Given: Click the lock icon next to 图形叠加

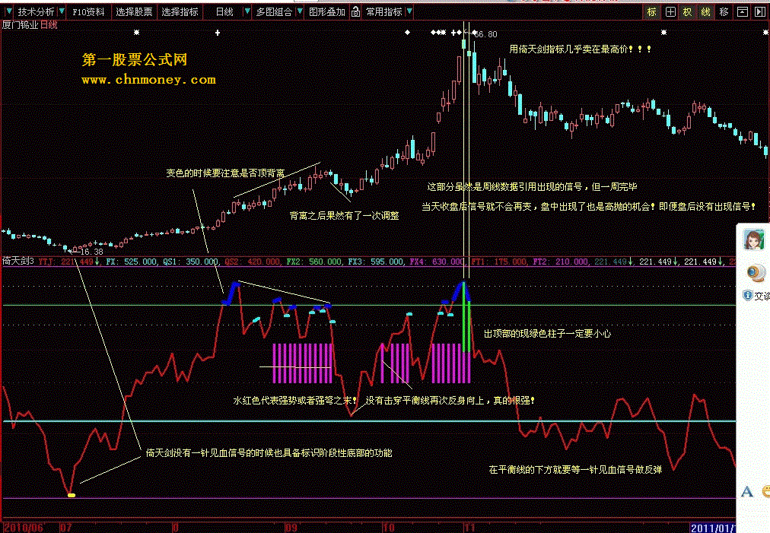Looking at the screenshot, I should pyautogui.click(x=355, y=11).
